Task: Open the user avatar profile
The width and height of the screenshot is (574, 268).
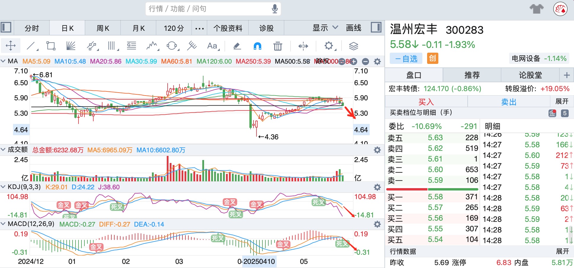Action: tap(560, 9)
